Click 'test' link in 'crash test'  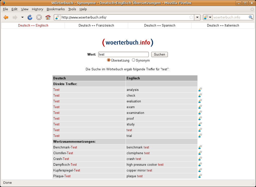[138, 159]
